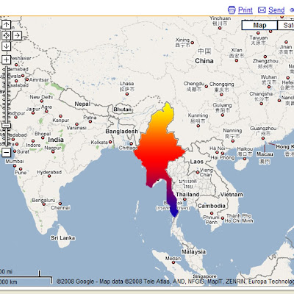Click the Sri Lanka label
Image resolution: width=294 pixels, height=294 pixels.
coord(63,238)
